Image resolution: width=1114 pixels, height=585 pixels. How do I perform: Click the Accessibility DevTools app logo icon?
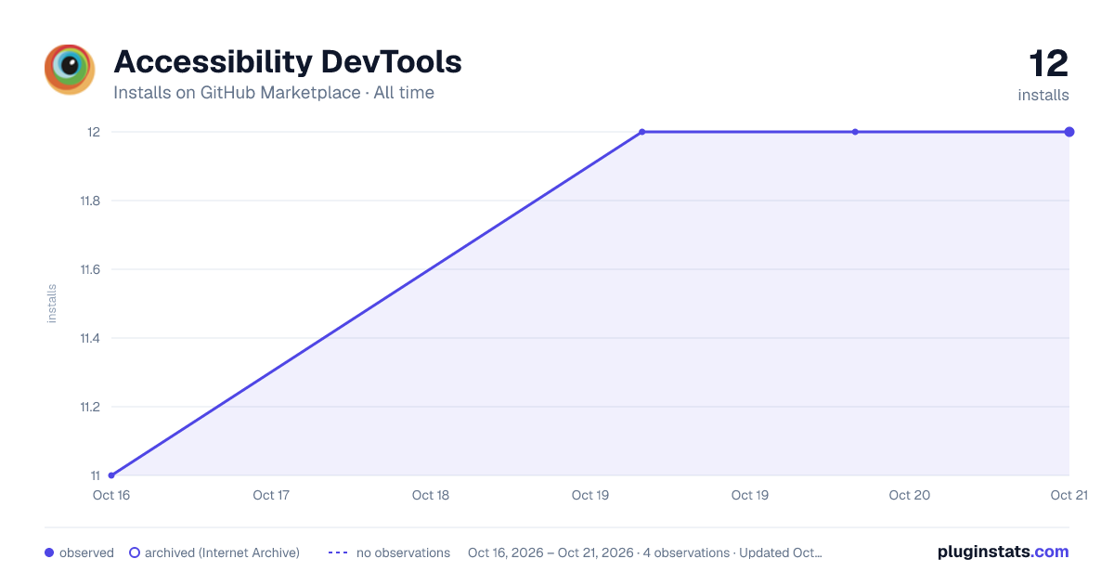tap(70, 70)
